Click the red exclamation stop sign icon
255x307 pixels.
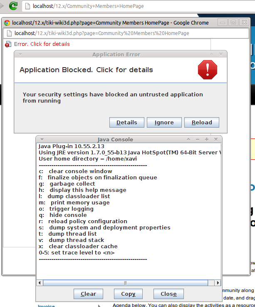(x=207, y=70)
